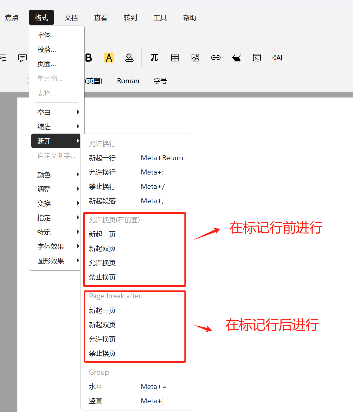
Task: Click the hyperlink chain icon
Action: 216,58
